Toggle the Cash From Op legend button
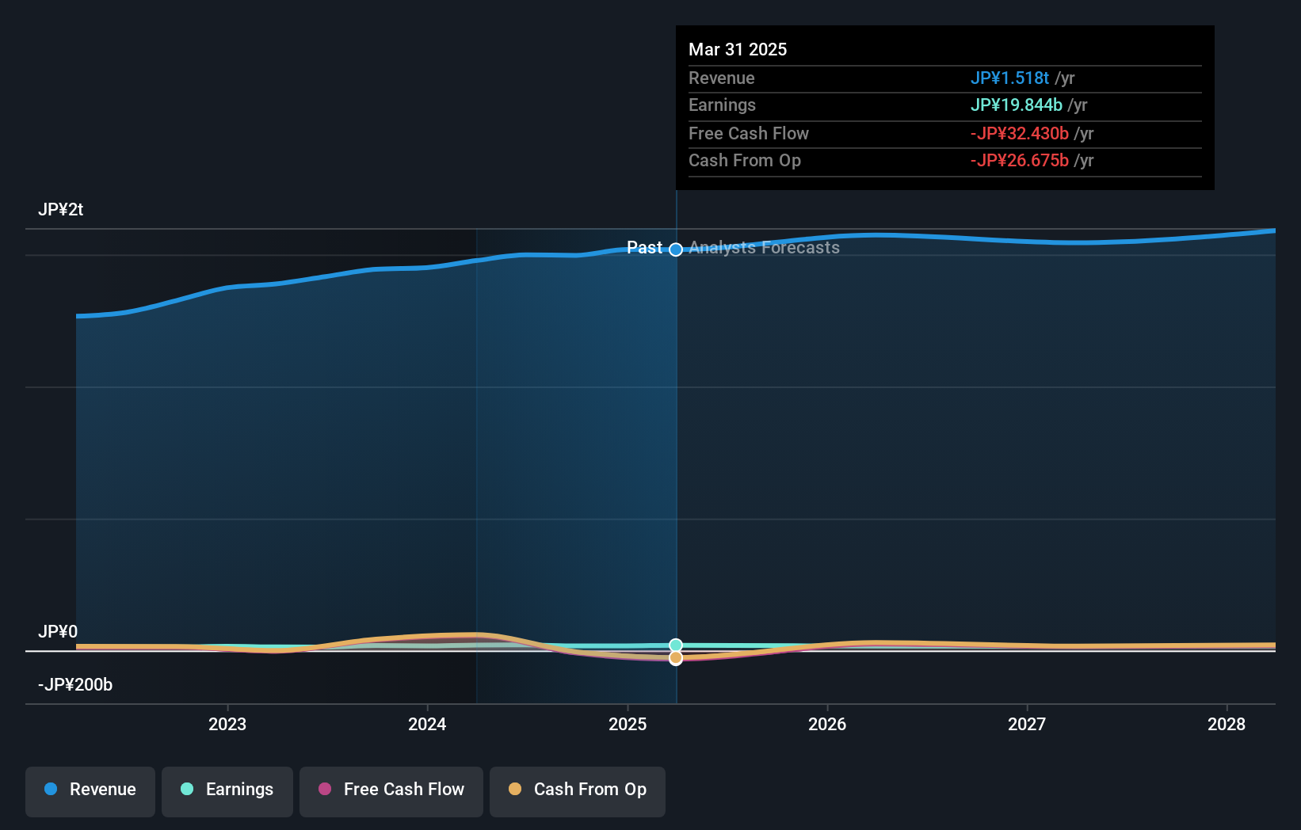This screenshot has width=1301, height=830. [578, 791]
